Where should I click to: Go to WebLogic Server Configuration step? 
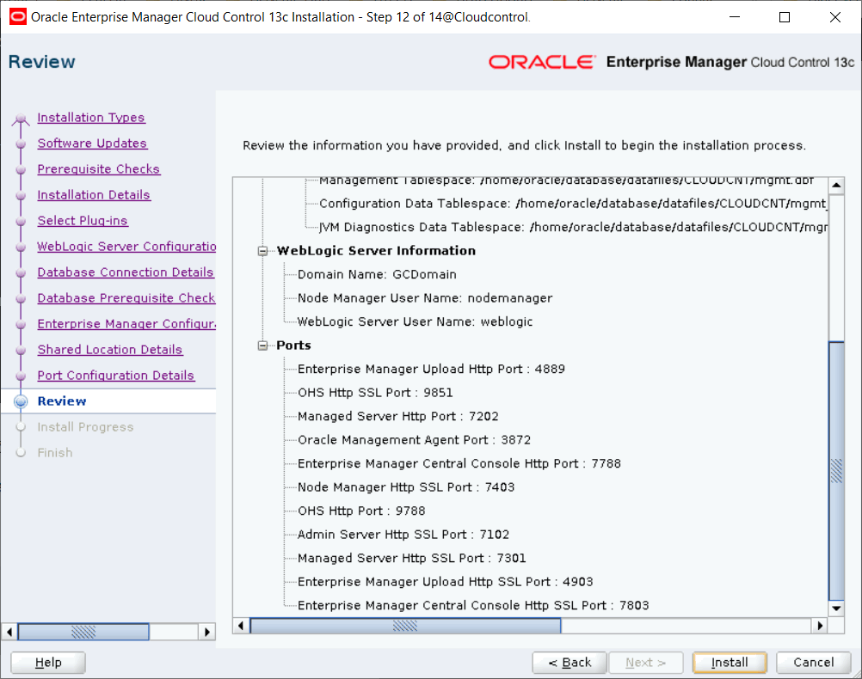[x=126, y=247]
